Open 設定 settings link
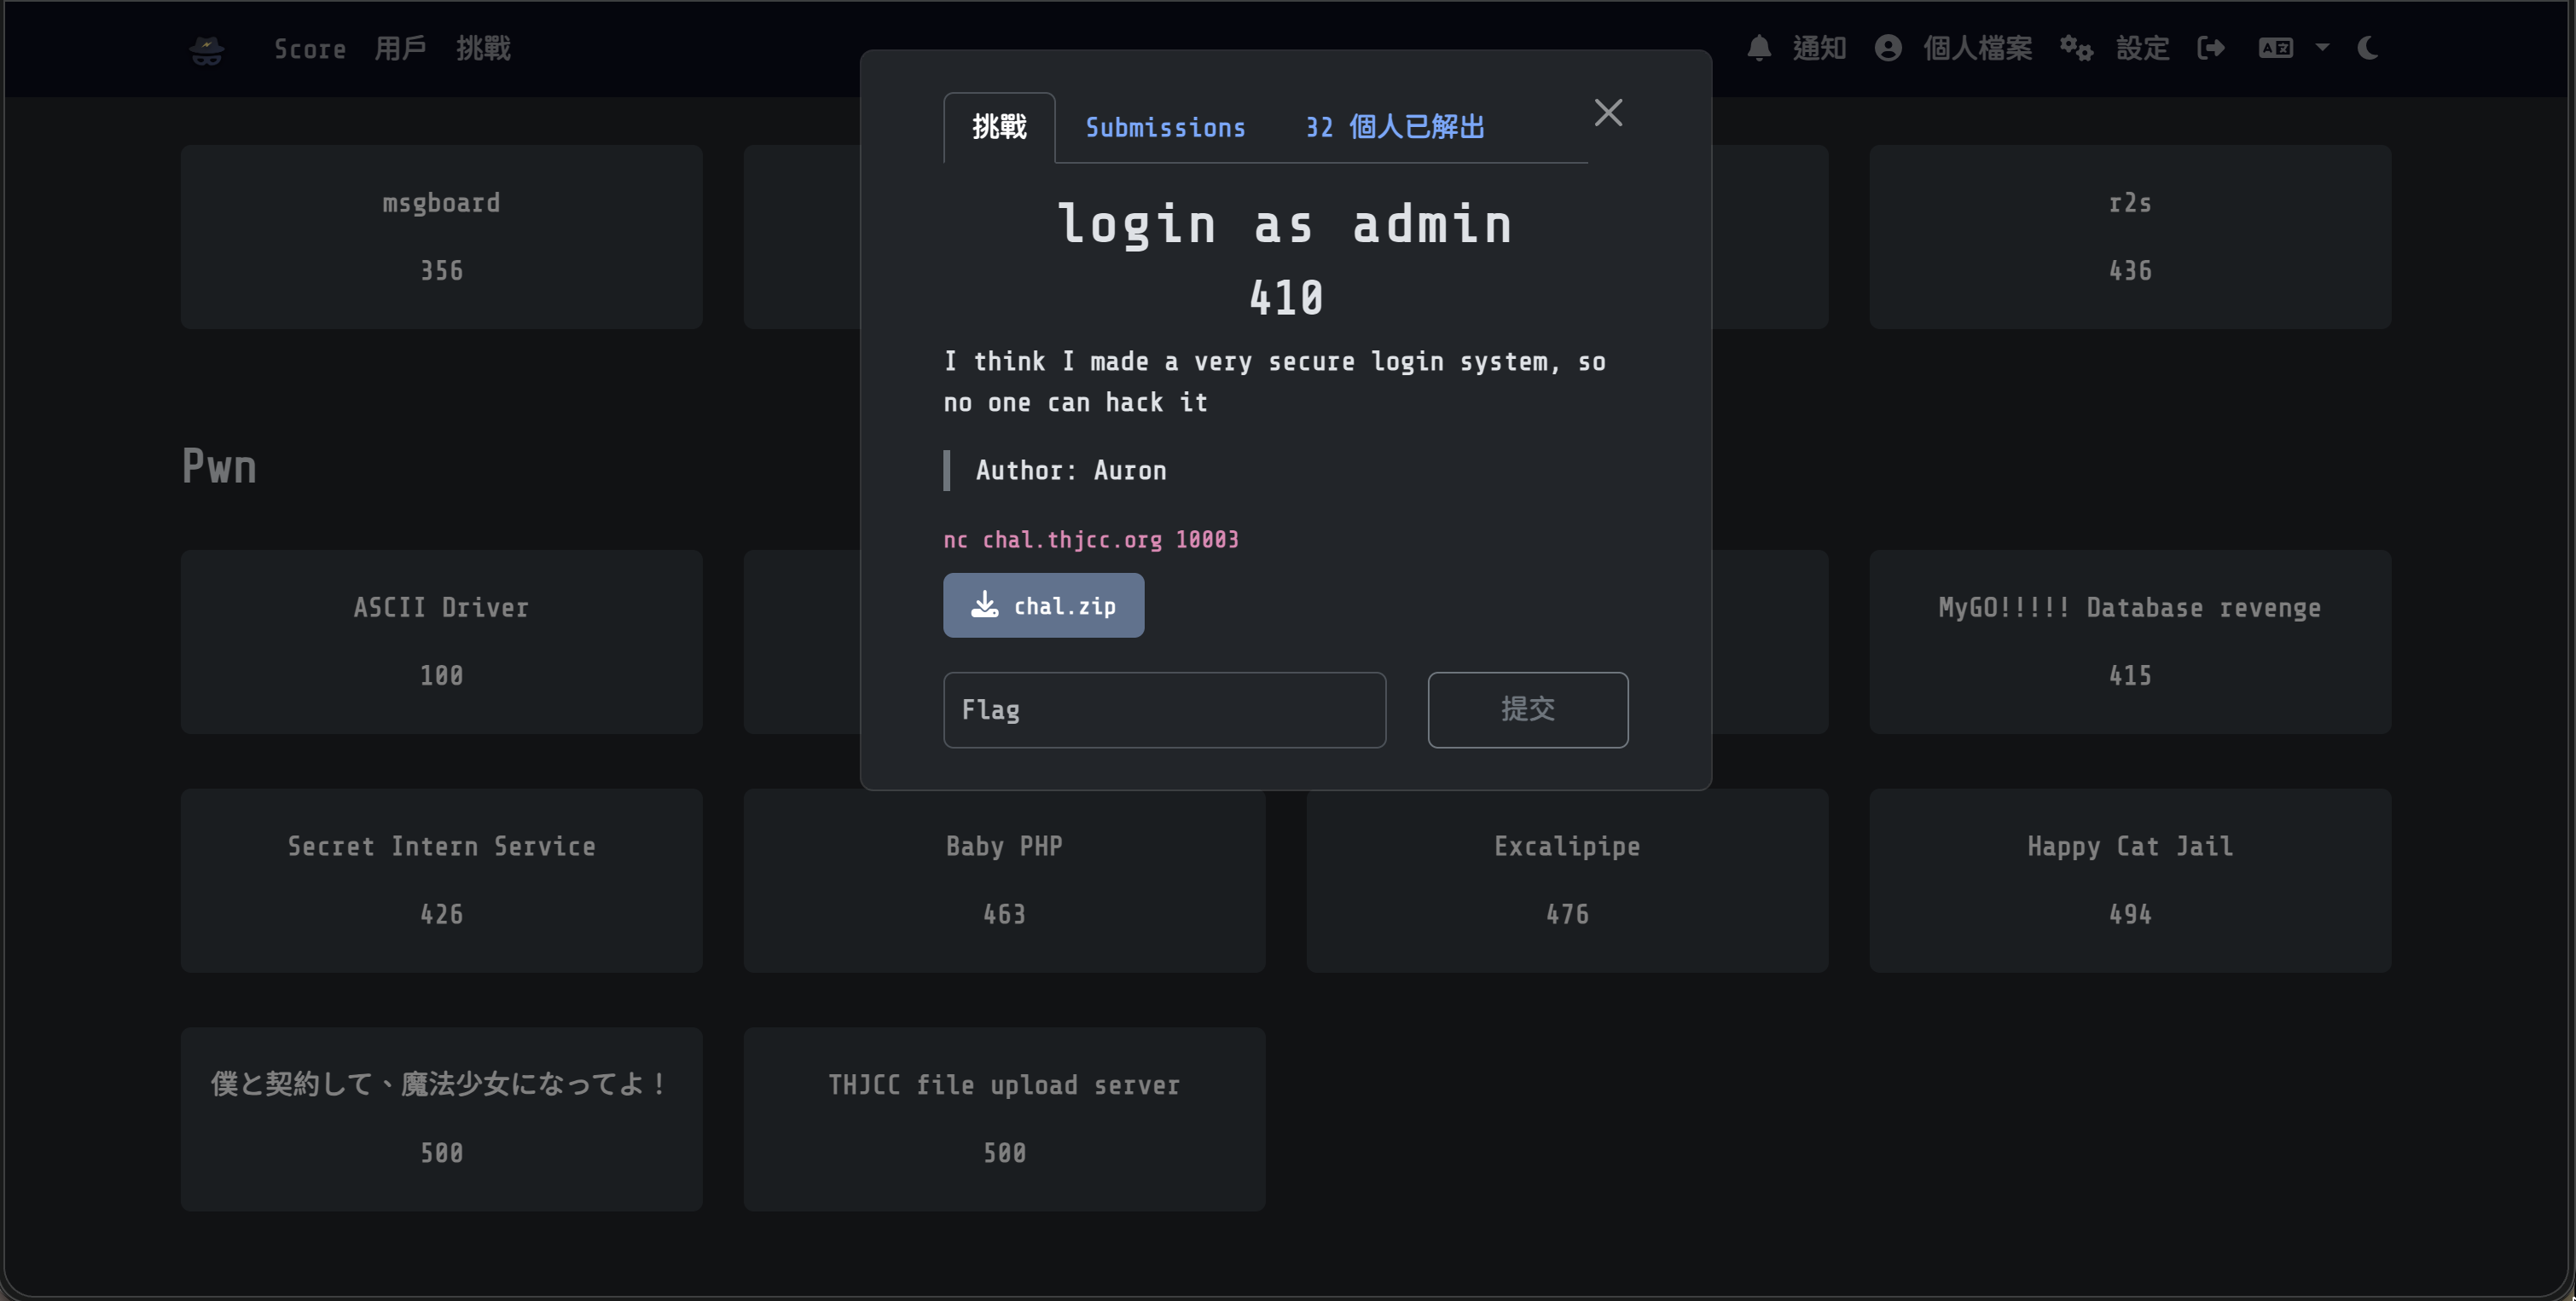This screenshot has width=2576, height=1301. pos(2142,48)
